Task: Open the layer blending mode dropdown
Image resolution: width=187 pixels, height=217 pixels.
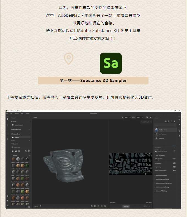Action: (x=165, y=125)
